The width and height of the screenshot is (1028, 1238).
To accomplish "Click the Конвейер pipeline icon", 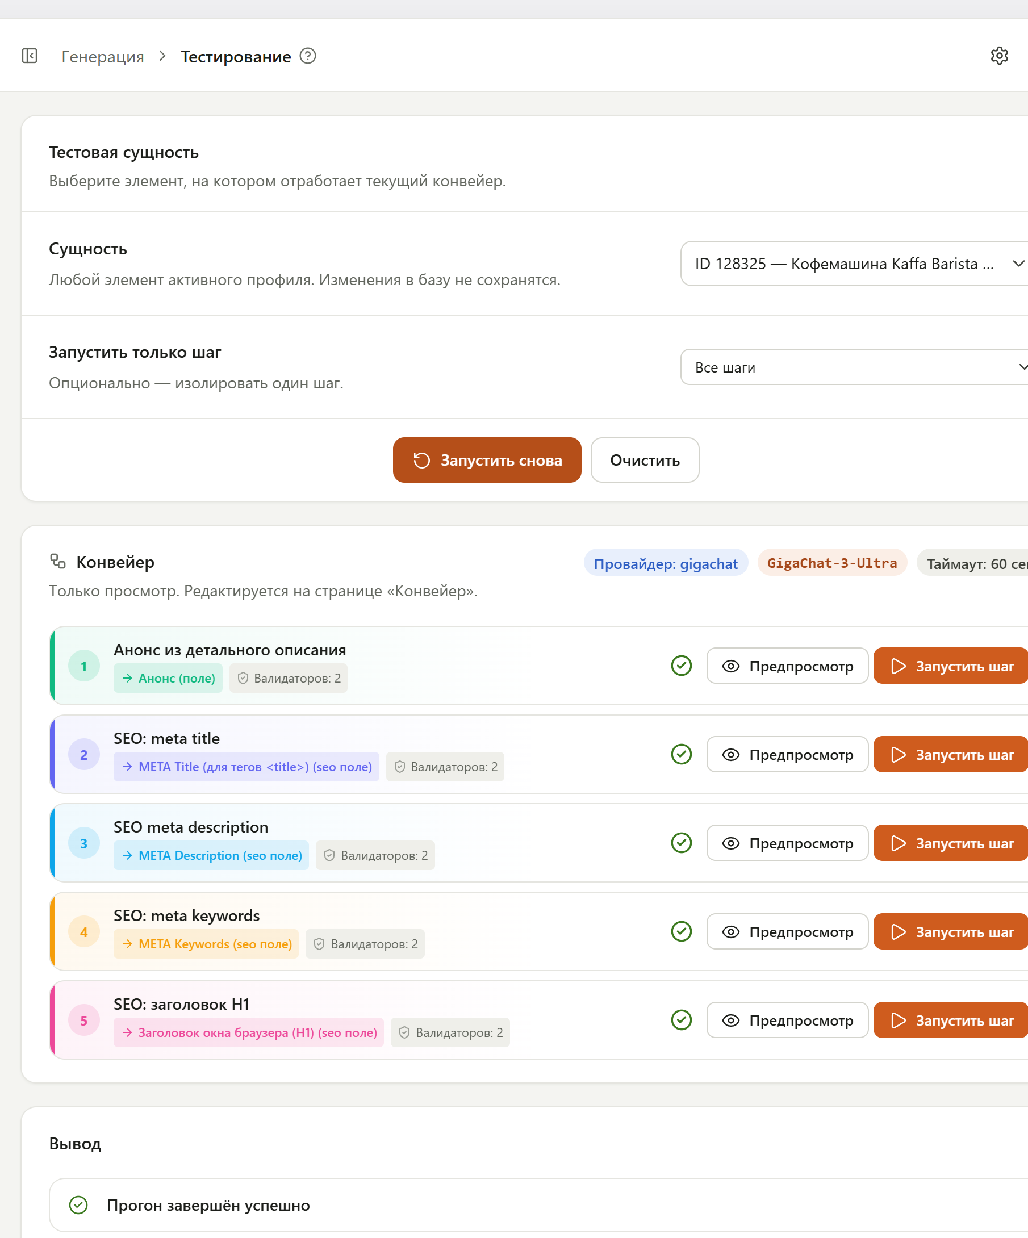I will click(58, 561).
